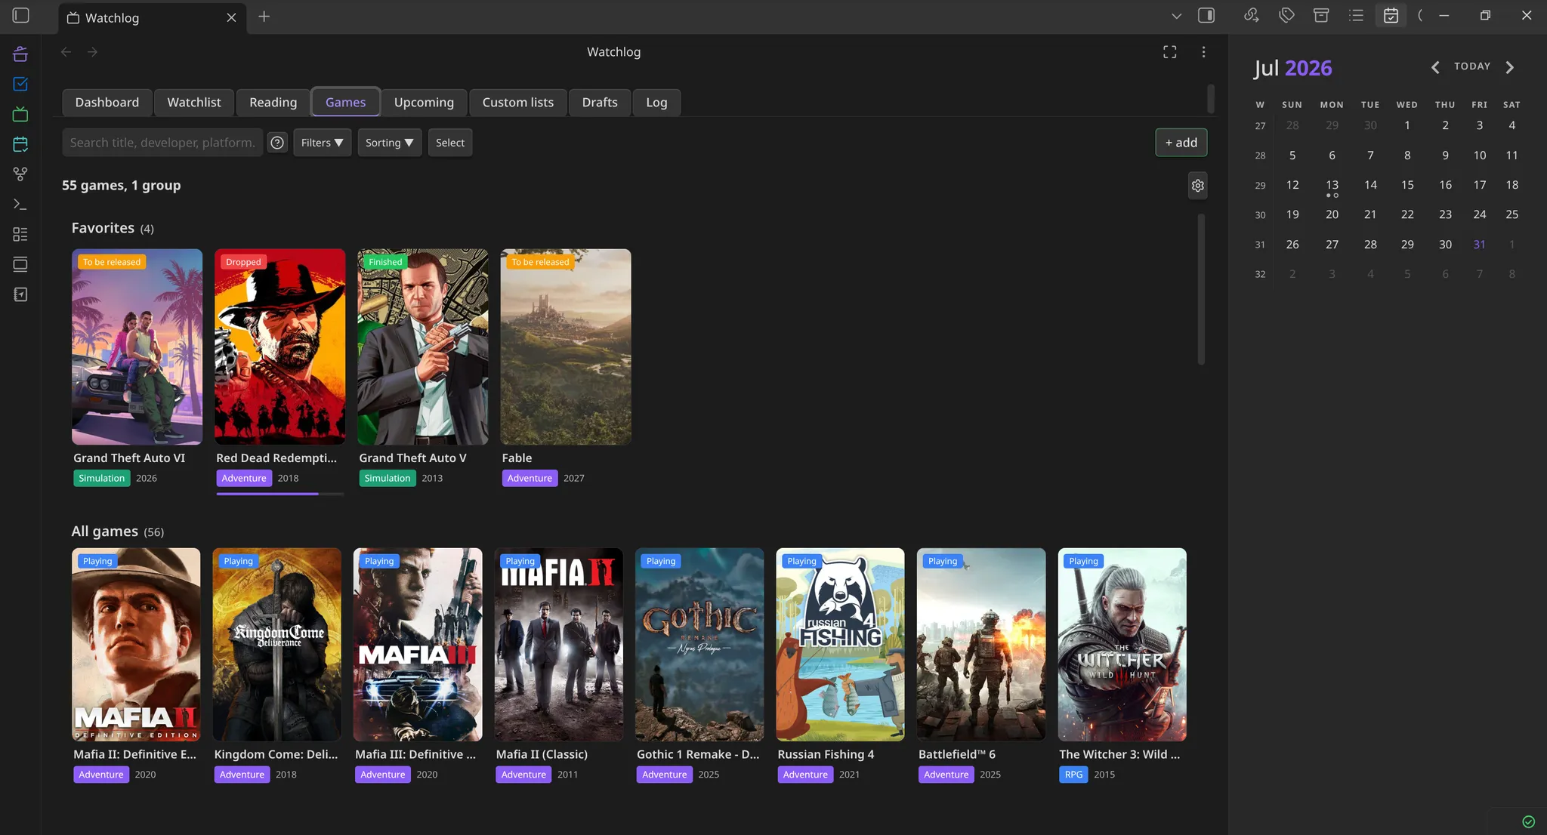Open the graph fork ribbon icon
The height and width of the screenshot is (835, 1547).
click(x=20, y=174)
